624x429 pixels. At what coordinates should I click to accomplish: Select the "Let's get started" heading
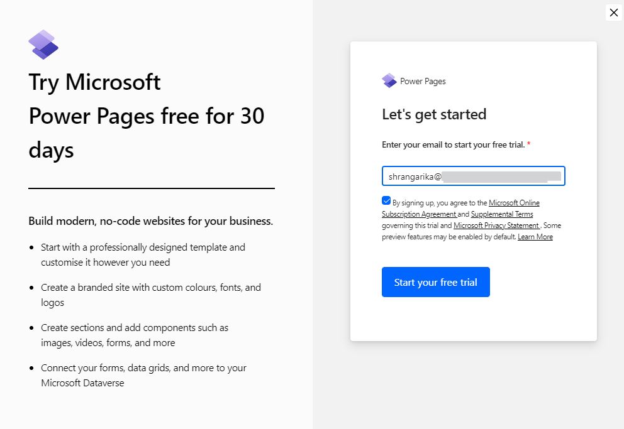[434, 114]
